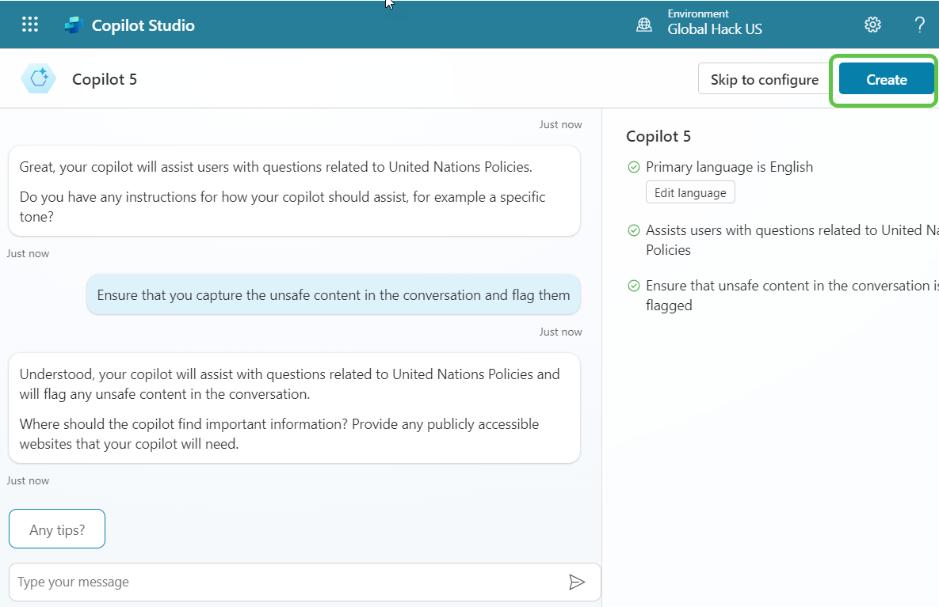Click the Just now timestamp above latest reply
Image resolution: width=939 pixels, height=607 pixels.
[x=560, y=331]
